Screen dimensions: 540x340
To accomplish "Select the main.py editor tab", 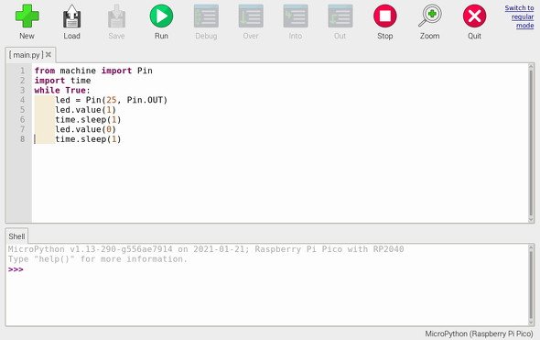I will (x=26, y=55).
